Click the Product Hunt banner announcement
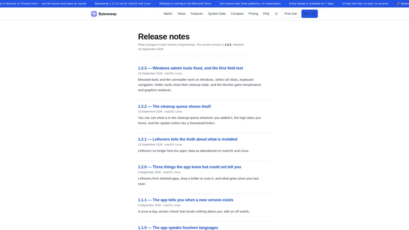Screen dimensions: 409x230 click(x=43, y=4)
